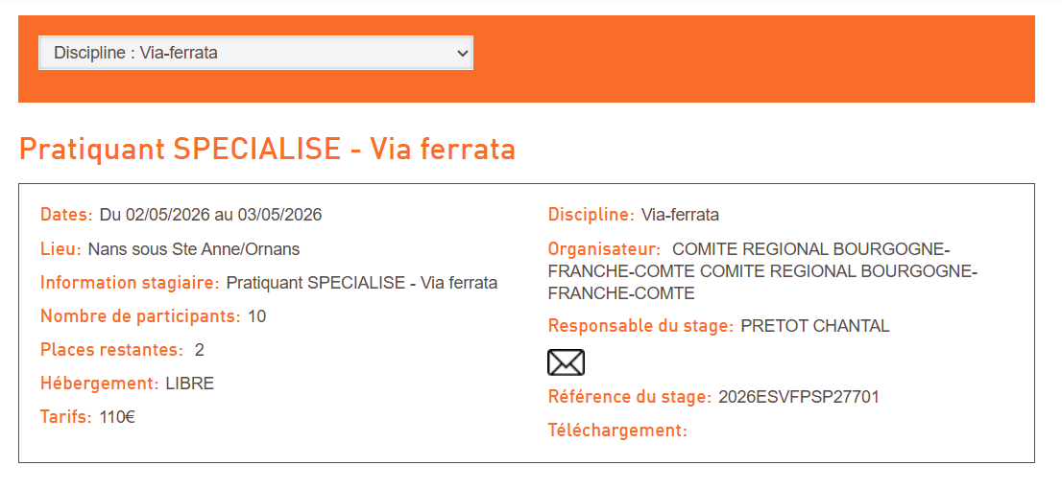Click the Lieu label
This screenshot has height=489, width=1062.
pos(60,249)
